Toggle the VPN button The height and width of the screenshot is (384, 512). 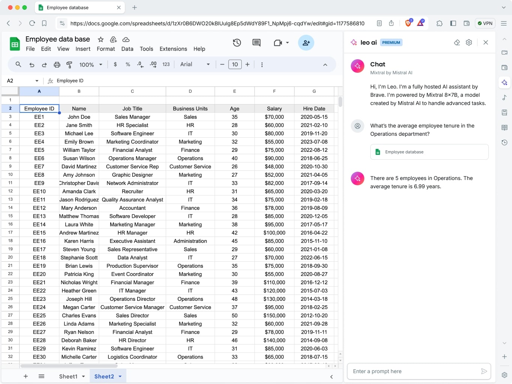[x=485, y=23]
